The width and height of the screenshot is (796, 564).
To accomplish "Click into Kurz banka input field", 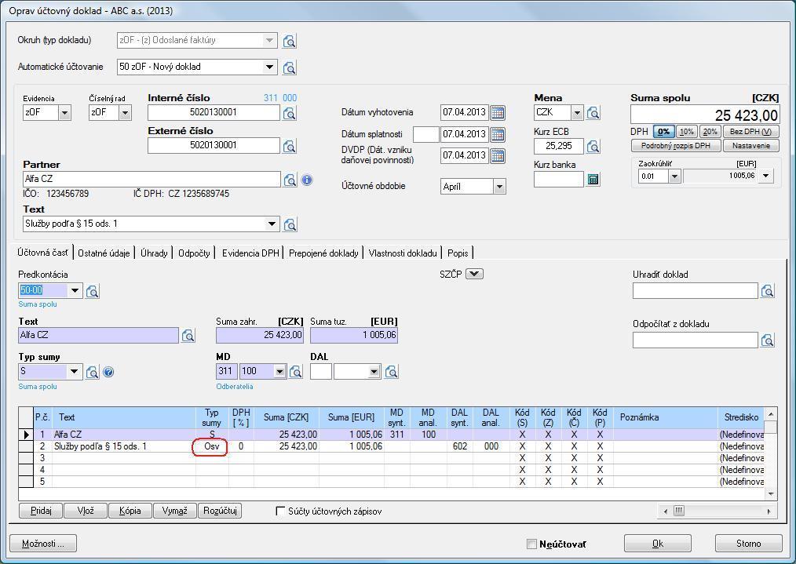I will (x=558, y=179).
